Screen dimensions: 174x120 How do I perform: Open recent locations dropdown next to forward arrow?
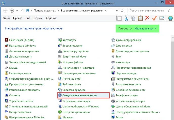point(17,11)
